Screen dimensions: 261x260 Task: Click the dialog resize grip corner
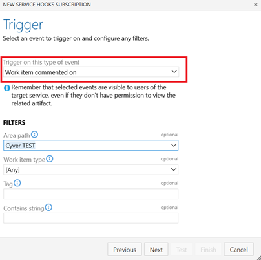coord(258,257)
